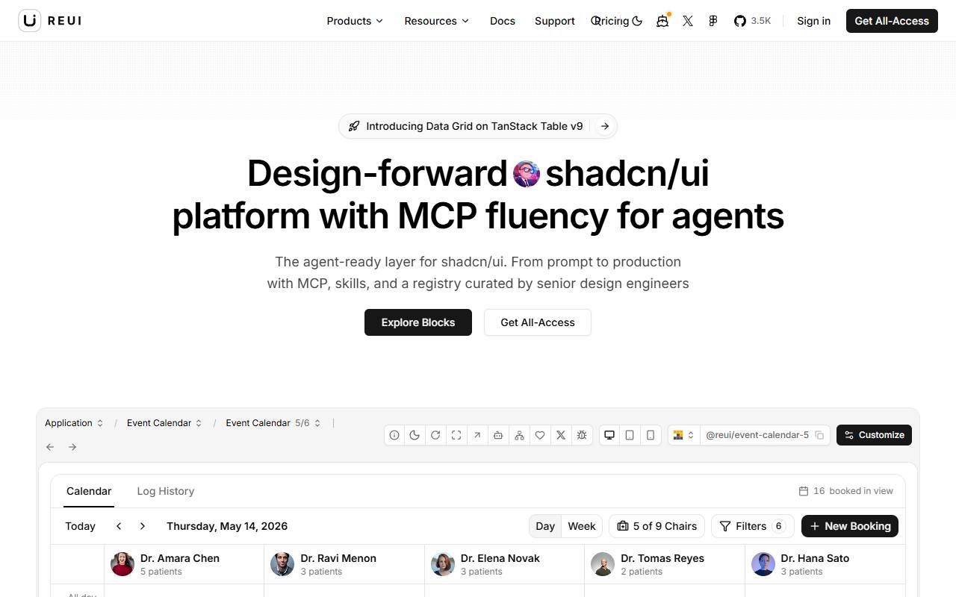Toggle dark mode using the header moon icon
The height and width of the screenshot is (597, 956).
tap(637, 21)
